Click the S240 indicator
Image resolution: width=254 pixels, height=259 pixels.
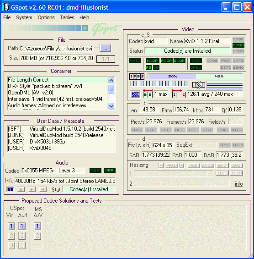[238, 67]
